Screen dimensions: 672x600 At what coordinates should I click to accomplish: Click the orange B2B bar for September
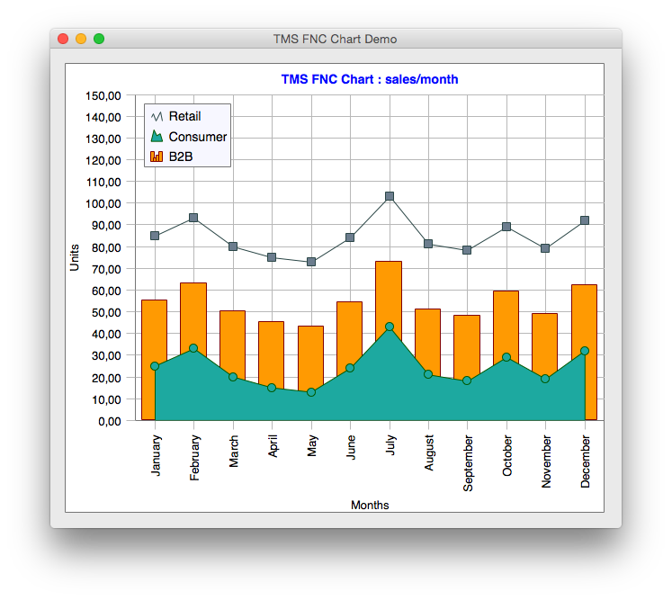point(467,345)
